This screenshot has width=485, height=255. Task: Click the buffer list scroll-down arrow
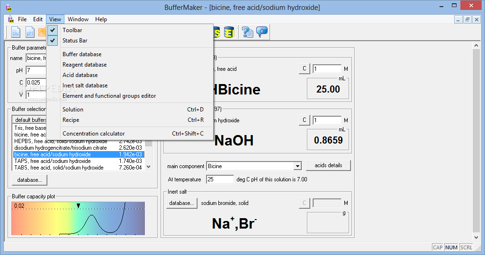(x=148, y=167)
